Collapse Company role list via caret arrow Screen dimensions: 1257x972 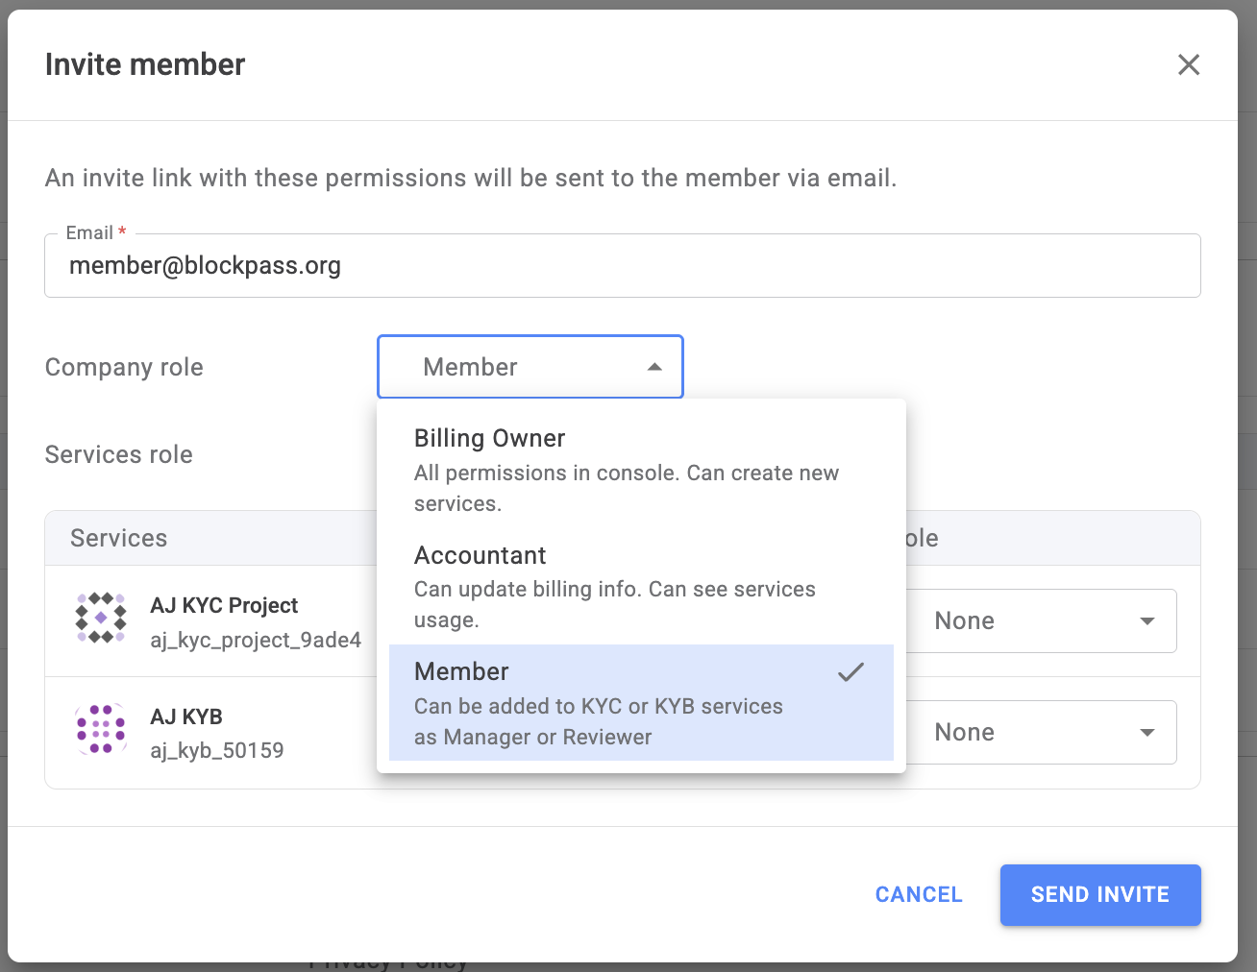654,367
